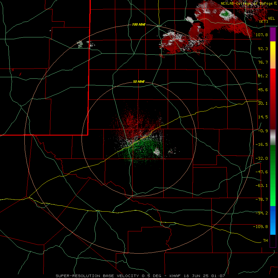Screen dimensions: 278x278
Task: Click the 45.6 scale value
Action: click(x=263, y=90)
